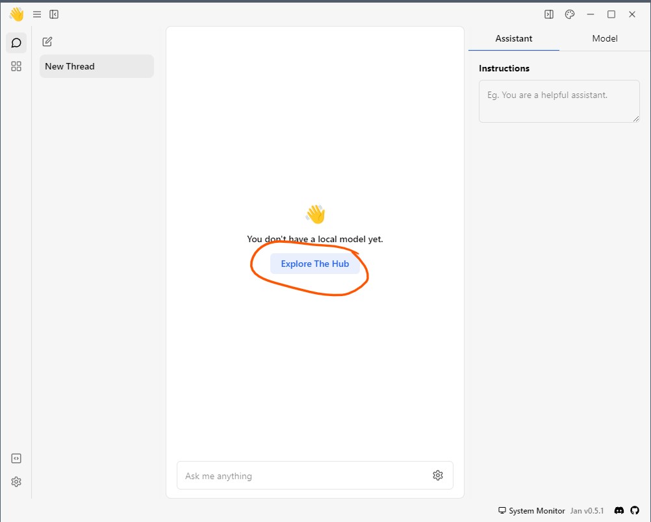Create a new thread with compose icon
The width and height of the screenshot is (651, 522).
pos(47,42)
